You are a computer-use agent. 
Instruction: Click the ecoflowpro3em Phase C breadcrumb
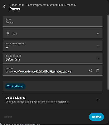pos(52,5)
